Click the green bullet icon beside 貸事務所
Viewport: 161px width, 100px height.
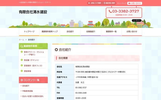pyautogui.click(x=22, y=65)
